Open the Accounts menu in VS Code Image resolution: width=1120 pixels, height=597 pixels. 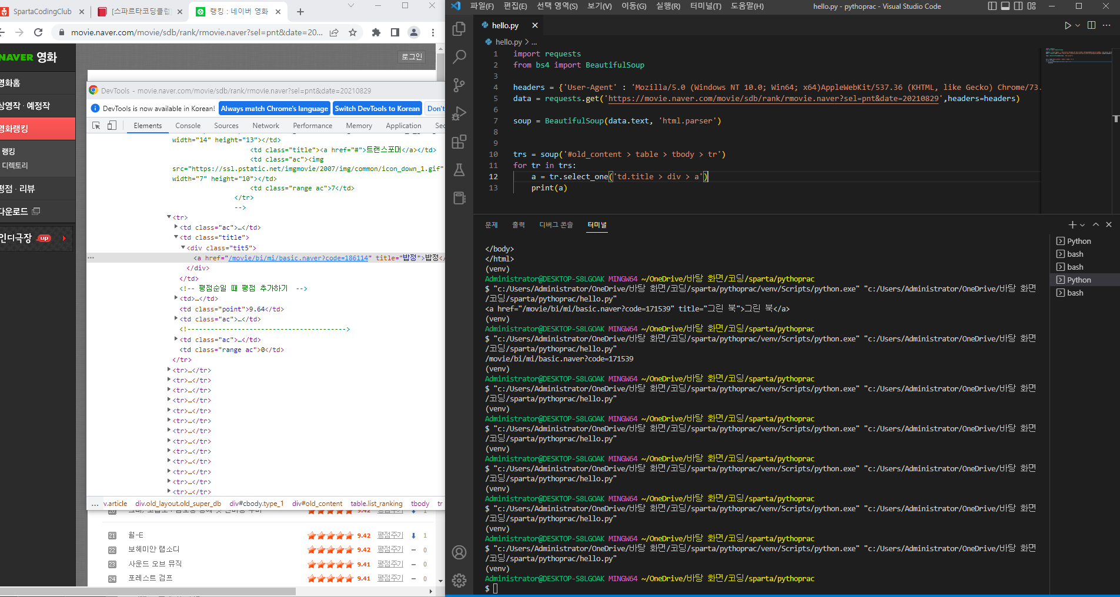[x=459, y=552]
